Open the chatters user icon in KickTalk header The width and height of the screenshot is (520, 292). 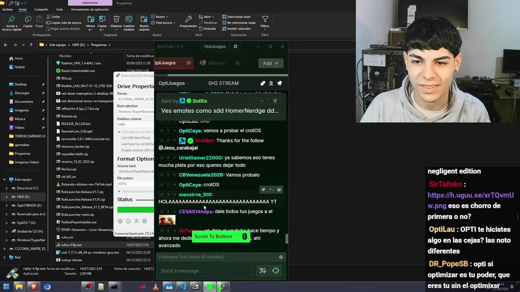271,83
